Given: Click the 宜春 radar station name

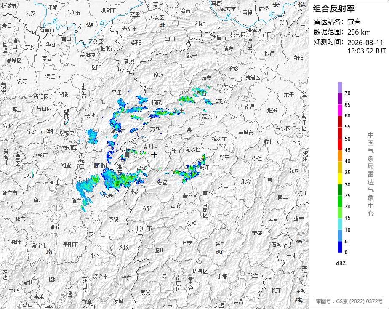Looking at the screenshot, I should [x=354, y=21].
